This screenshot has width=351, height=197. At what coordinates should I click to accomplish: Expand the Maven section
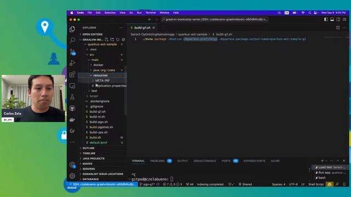(102, 164)
